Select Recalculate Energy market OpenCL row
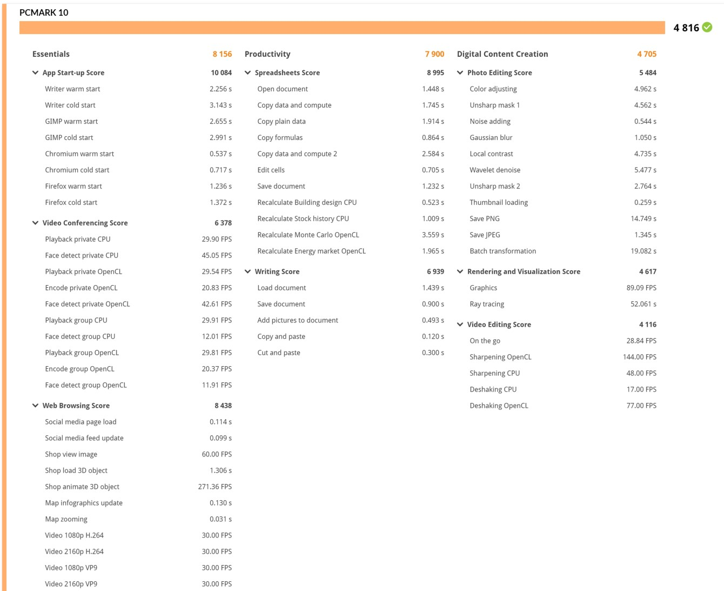 pos(351,251)
